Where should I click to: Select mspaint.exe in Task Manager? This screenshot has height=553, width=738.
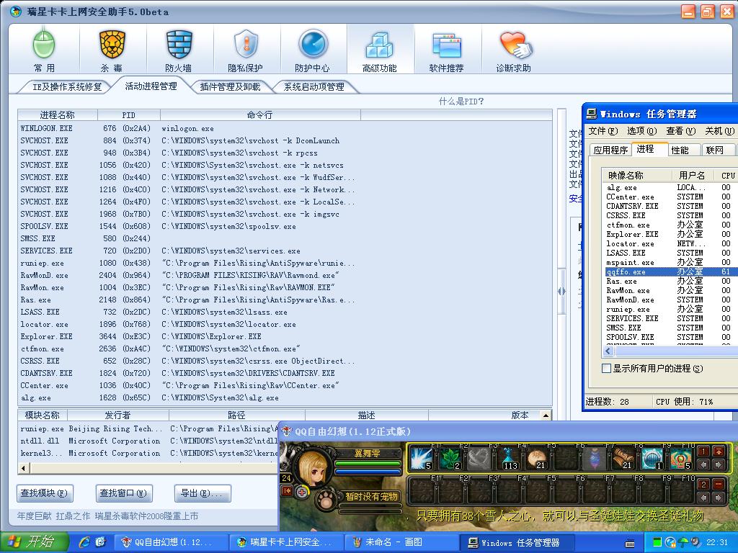[672, 262]
